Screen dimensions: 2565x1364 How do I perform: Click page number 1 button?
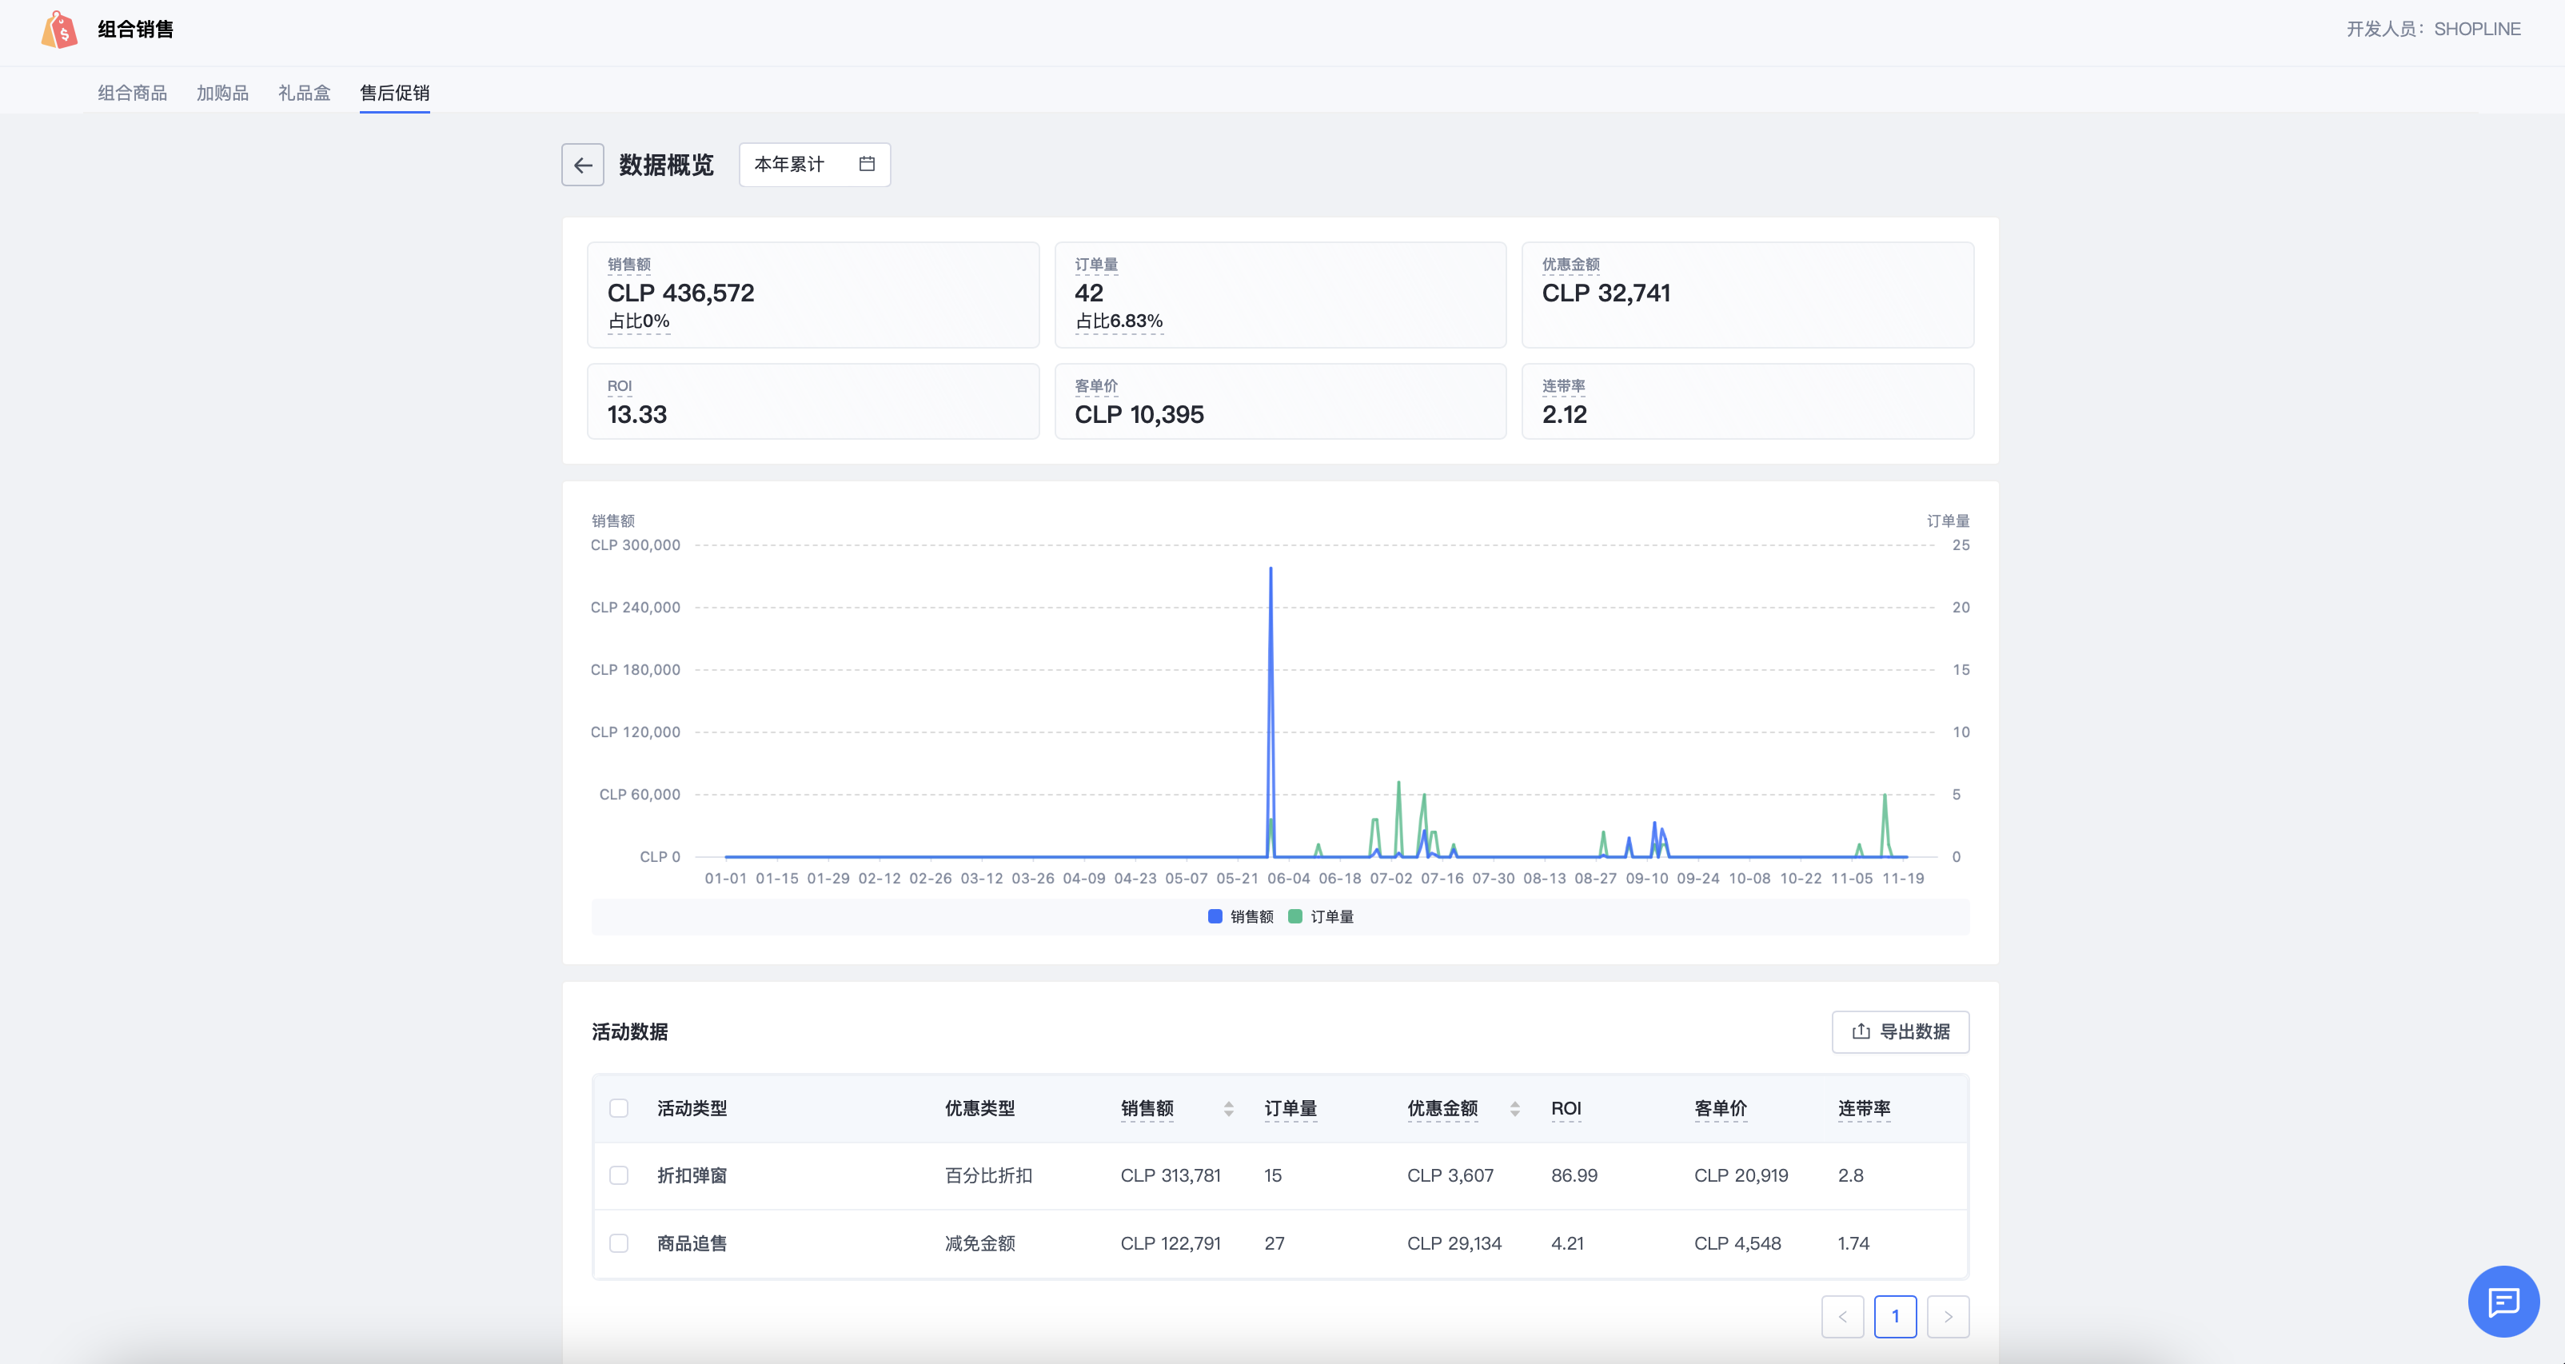coord(1895,1316)
